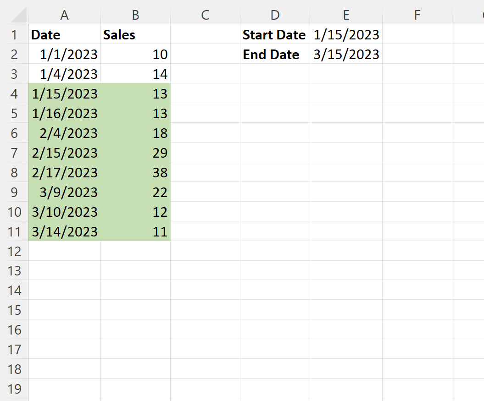Click the cell with date 1/1/2023
484x401 pixels.
click(x=64, y=54)
